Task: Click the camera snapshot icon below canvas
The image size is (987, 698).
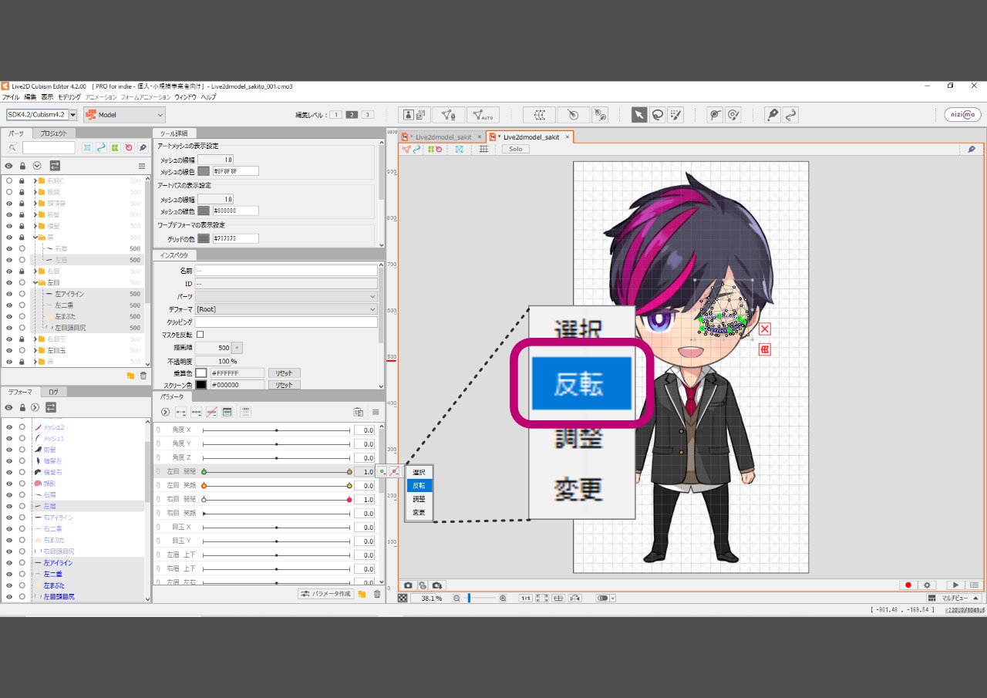Action: pos(409,585)
